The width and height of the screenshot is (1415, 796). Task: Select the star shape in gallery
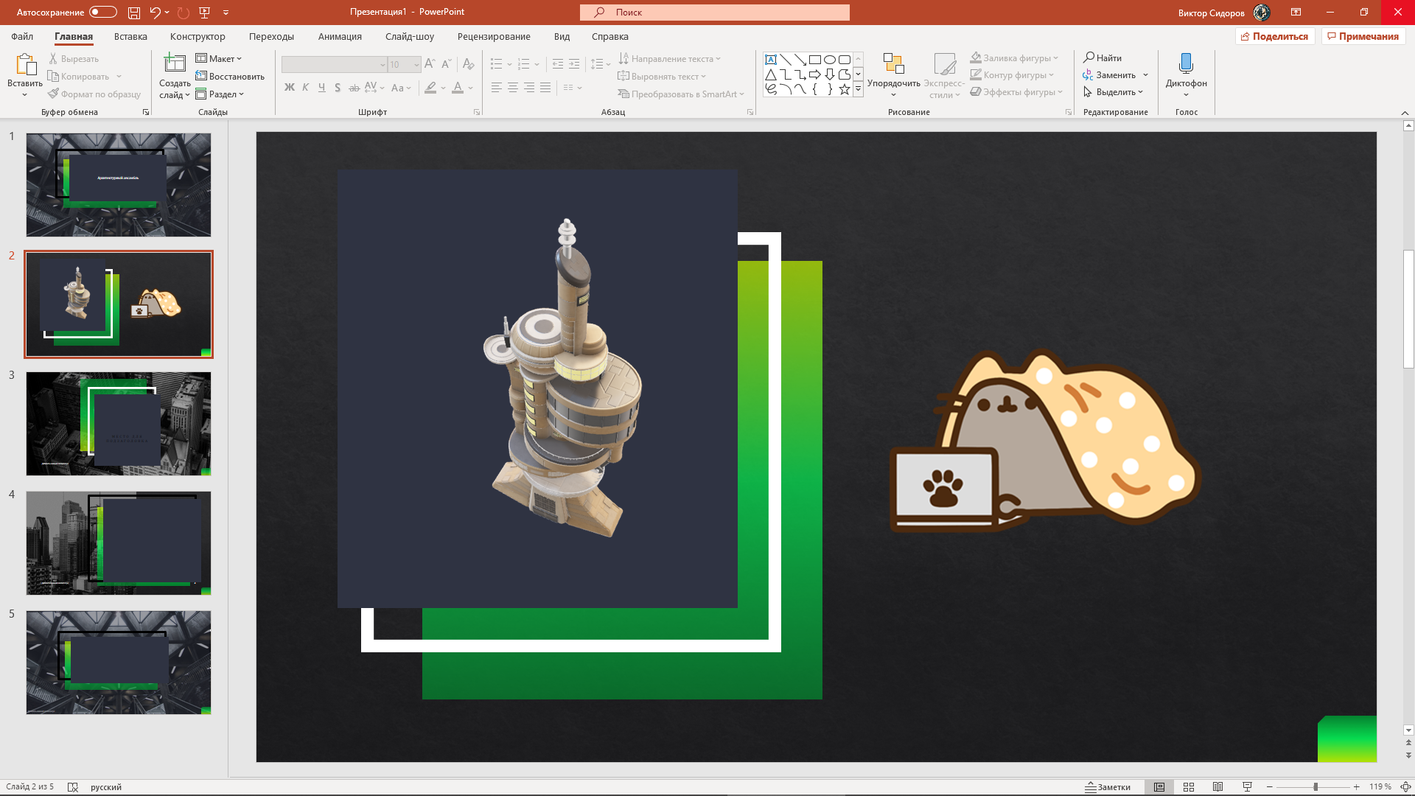[845, 89]
